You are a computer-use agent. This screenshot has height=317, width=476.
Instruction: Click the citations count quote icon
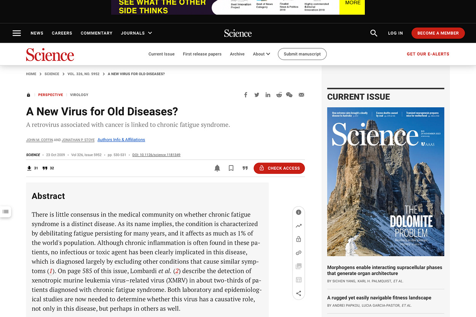(x=45, y=168)
